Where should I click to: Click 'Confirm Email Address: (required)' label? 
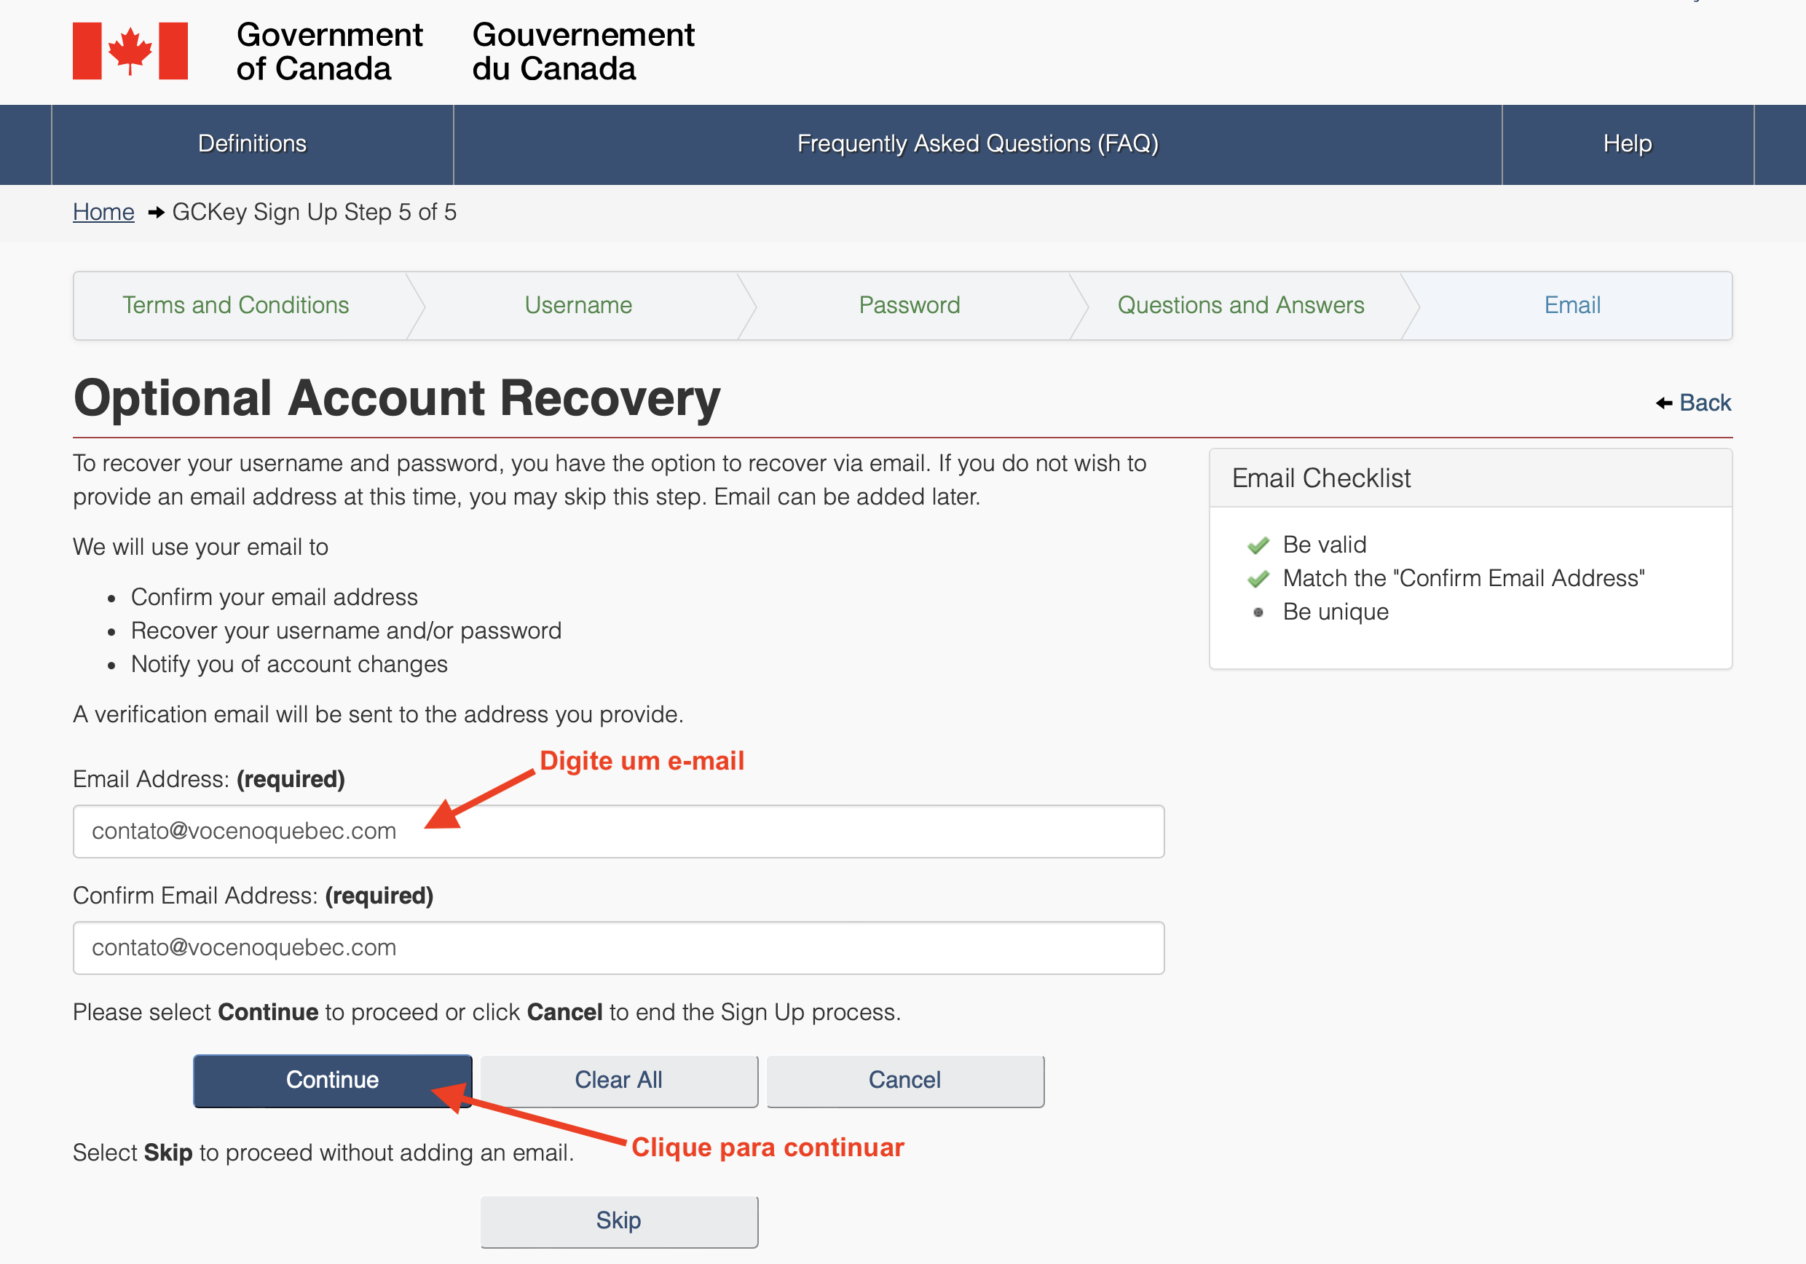point(253,896)
